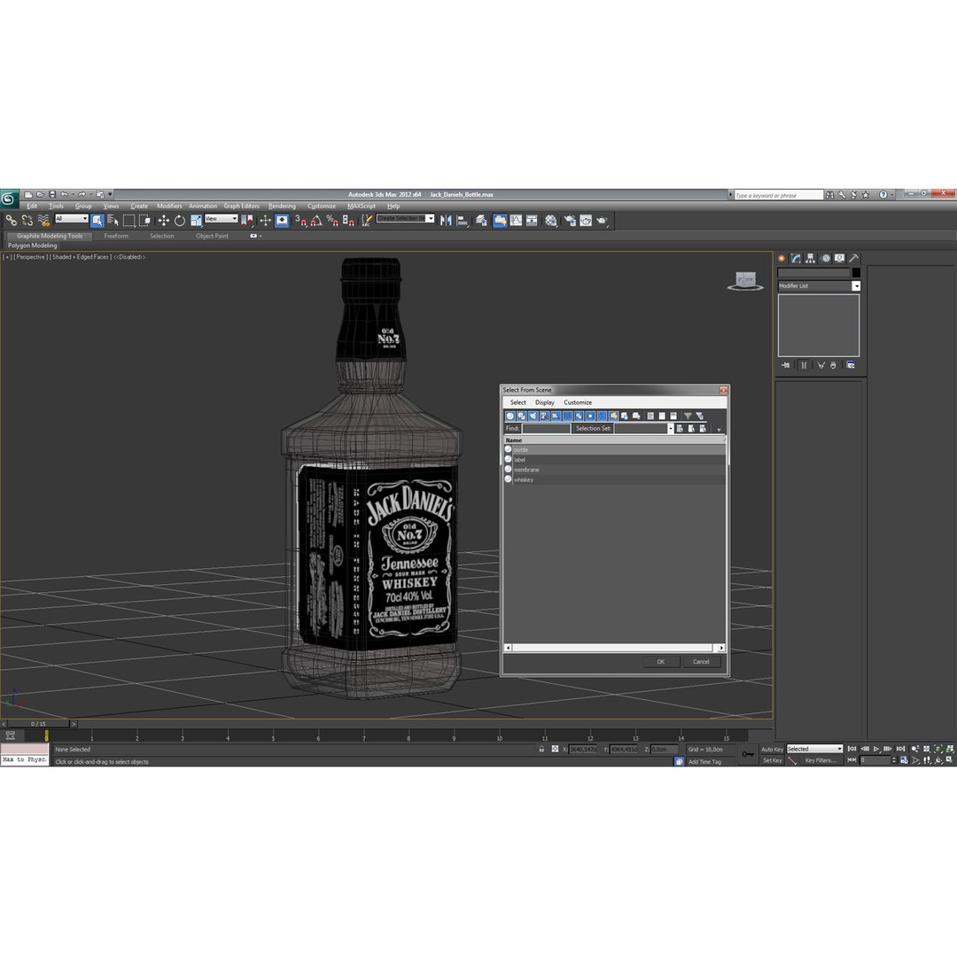This screenshot has width=957, height=957.
Task: Toggle the 3D Snaps button
Action: [300, 221]
